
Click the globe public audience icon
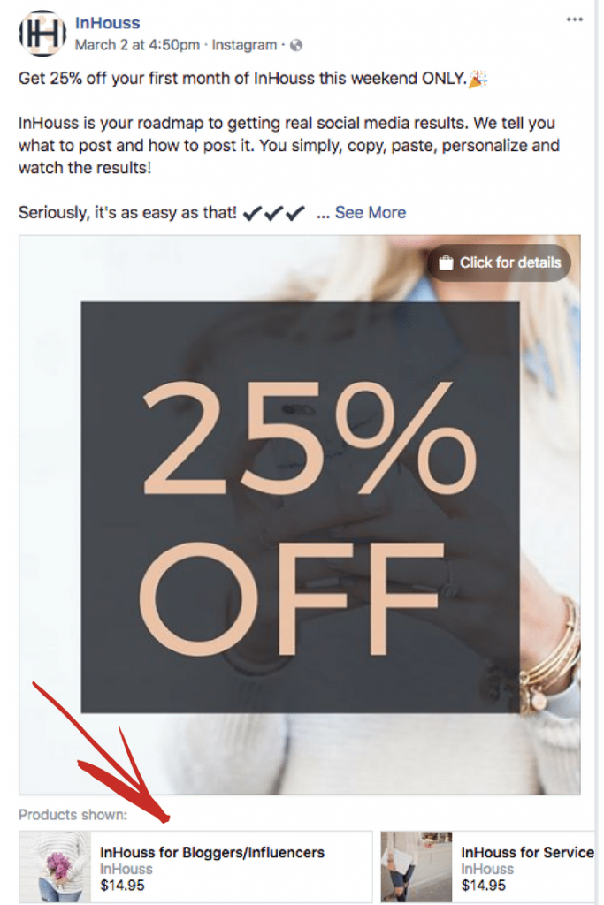pos(296,46)
